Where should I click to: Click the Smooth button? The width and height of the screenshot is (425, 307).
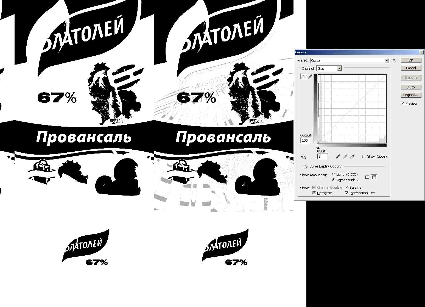[411, 77]
